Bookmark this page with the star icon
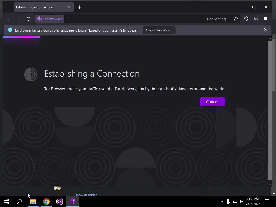 (236, 19)
